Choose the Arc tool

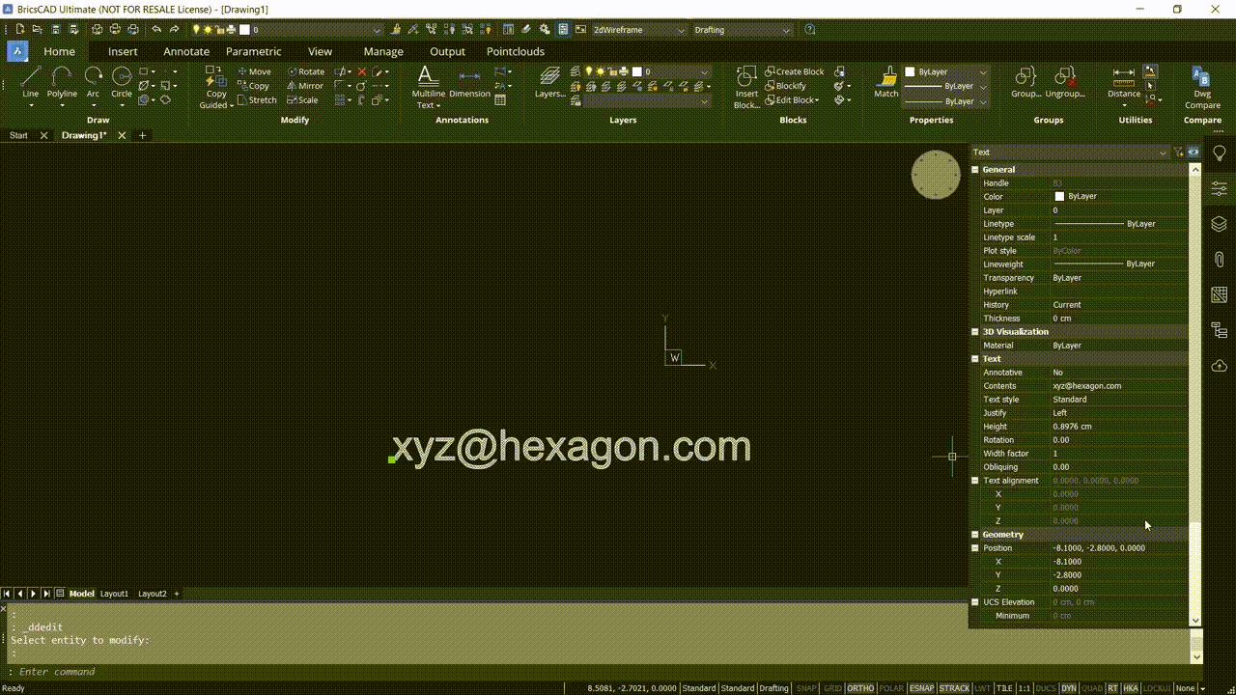coord(93,81)
